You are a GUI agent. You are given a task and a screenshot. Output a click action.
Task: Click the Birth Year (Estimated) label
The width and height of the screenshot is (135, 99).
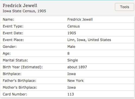pos(23,67)
